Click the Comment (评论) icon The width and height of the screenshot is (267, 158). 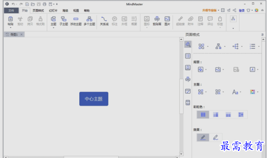click(210, 19)
